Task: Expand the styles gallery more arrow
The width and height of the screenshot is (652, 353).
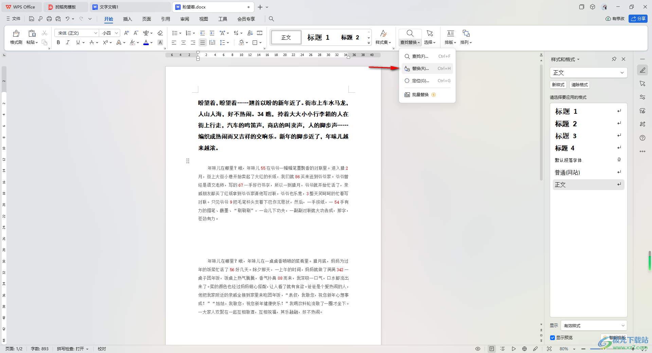Action: point(369,43)
